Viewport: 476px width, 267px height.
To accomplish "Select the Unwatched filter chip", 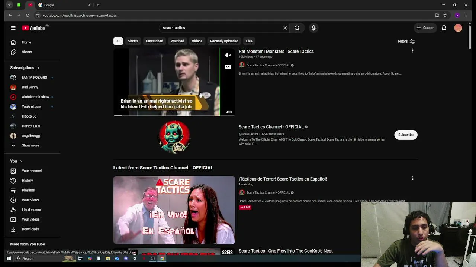I will tap(154, 41).
